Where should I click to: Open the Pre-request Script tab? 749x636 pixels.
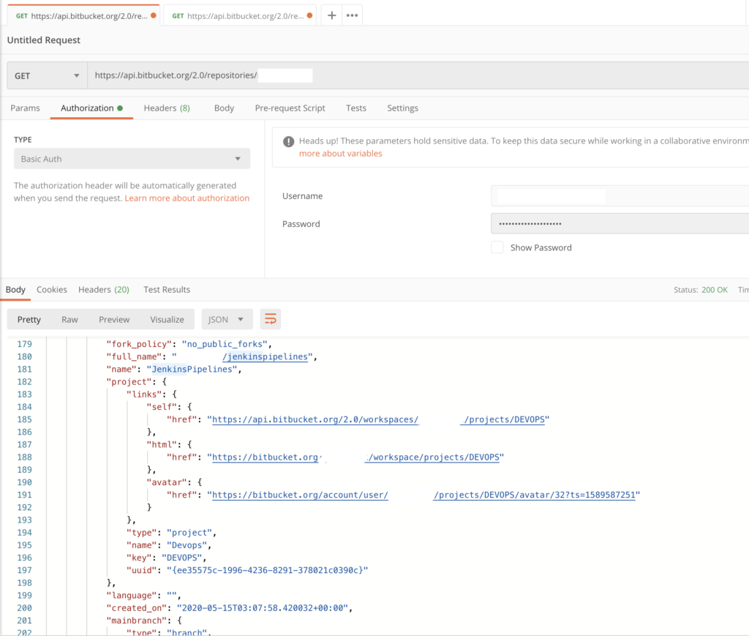(x=290, y=108)
